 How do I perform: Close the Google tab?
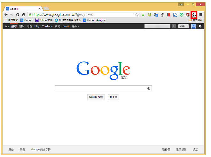click(x=40, y=9)
